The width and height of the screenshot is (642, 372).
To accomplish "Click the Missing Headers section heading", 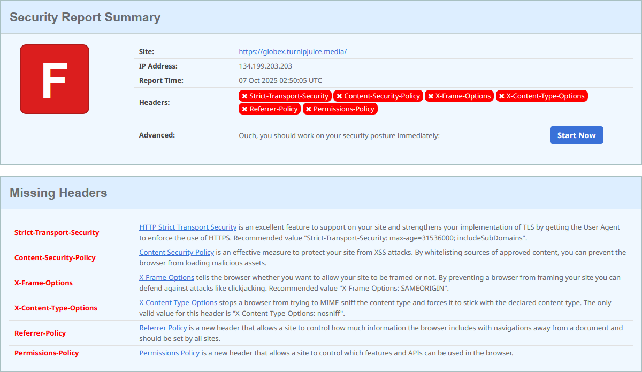I will coord(58,193).
